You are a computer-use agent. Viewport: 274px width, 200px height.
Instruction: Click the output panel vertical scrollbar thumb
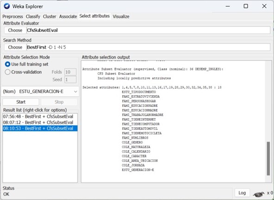(x=268, y=159)
